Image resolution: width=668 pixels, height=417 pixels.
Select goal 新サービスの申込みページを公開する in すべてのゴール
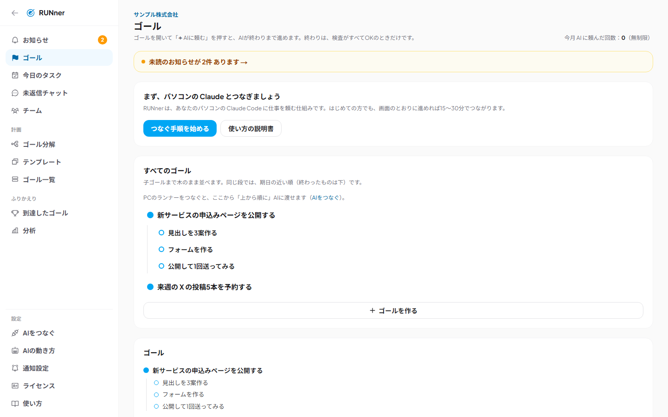216,215
